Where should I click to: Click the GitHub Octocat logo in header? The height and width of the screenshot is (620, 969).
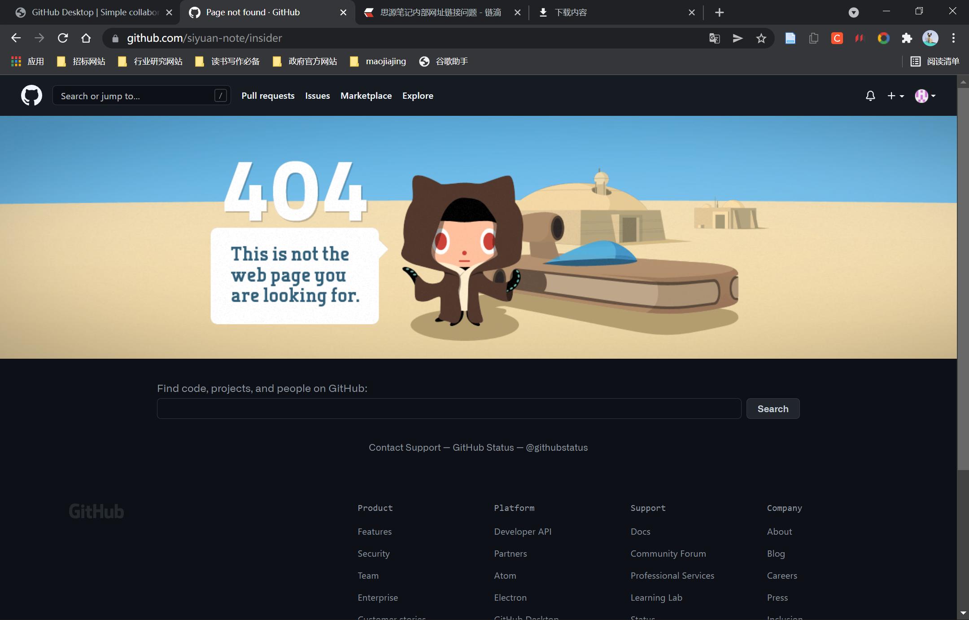pyautogui.click(x=31, y=96)
